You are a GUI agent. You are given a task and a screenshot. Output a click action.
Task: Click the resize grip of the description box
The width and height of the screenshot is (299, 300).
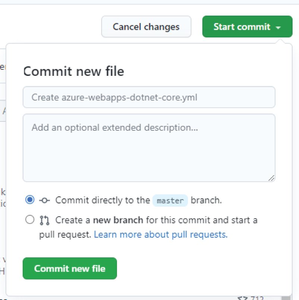pos(271,178)
